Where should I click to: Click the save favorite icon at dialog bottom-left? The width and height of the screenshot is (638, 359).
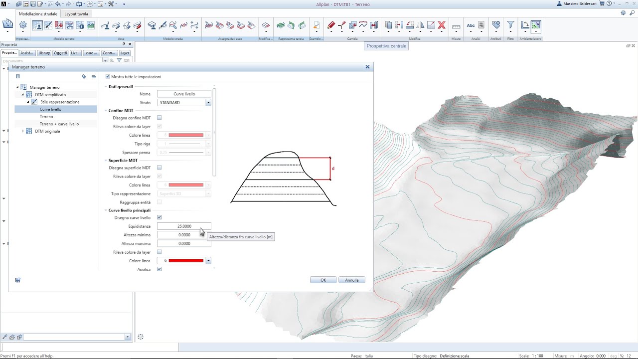17,280
